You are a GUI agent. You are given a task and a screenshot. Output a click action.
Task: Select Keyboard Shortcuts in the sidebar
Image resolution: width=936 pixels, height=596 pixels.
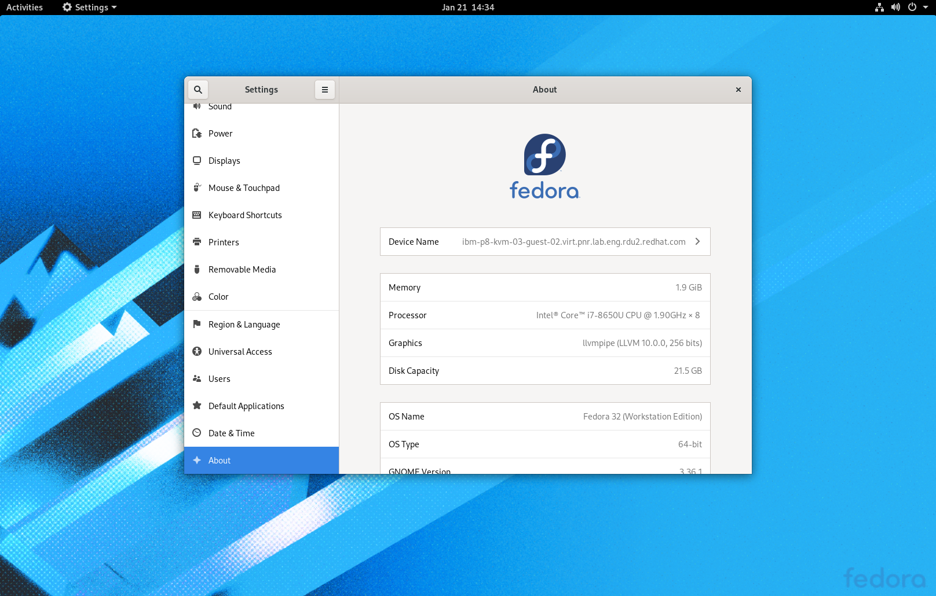261,215
